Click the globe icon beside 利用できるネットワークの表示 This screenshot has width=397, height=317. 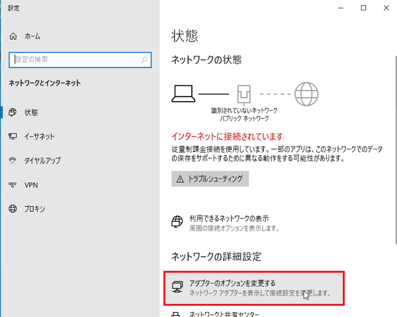(x=177, y=222)
